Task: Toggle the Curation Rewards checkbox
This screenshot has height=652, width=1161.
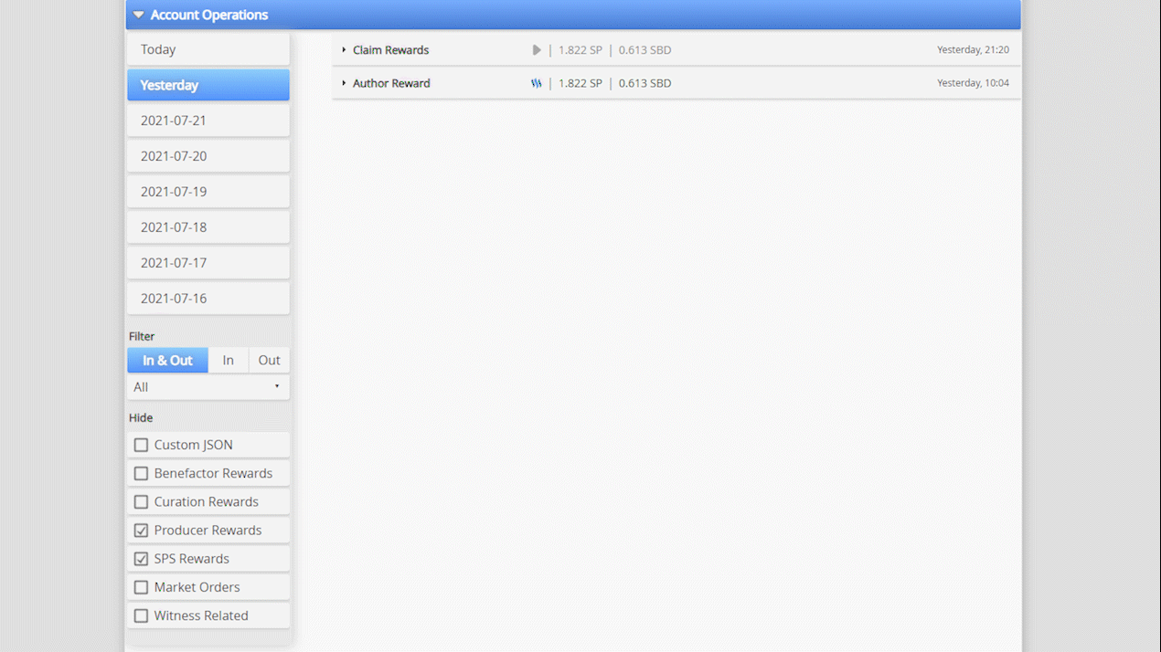Action: (141, 501)
